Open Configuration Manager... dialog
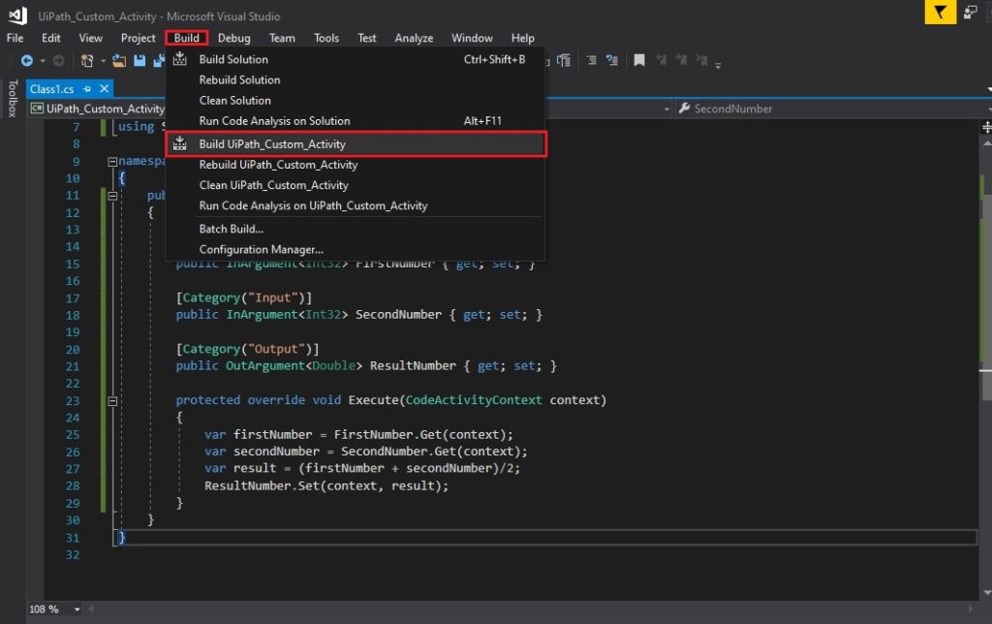The width and height of the screenshot is (992, 624). point(356,249)
